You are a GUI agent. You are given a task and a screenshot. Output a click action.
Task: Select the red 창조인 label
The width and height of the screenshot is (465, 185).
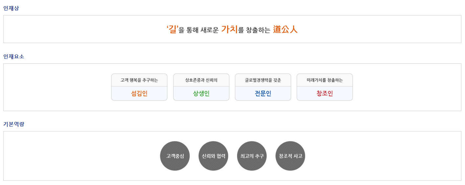click(x=324, y=94)
